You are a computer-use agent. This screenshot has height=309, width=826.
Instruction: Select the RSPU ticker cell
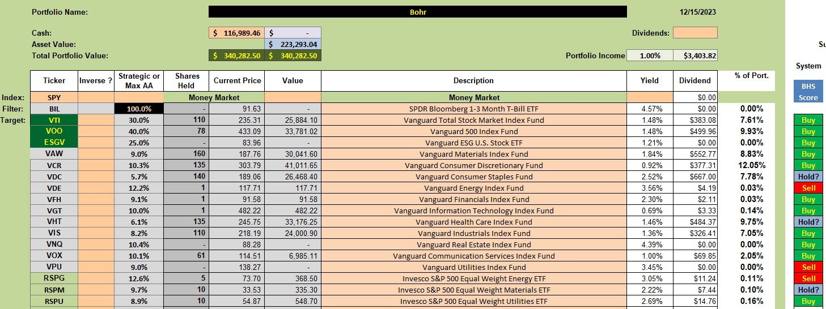point(54,301)
